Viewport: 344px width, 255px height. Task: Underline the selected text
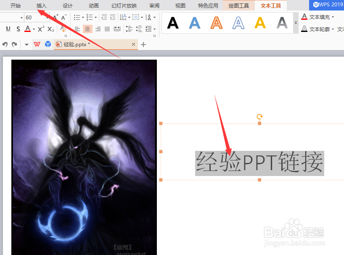pos(8,29)
